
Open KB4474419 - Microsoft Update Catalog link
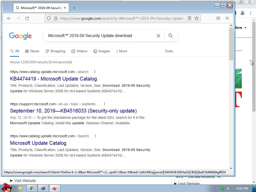[x=53, y=79]
